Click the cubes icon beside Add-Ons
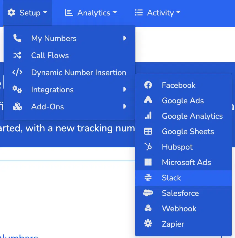 (x=17, y=106)
